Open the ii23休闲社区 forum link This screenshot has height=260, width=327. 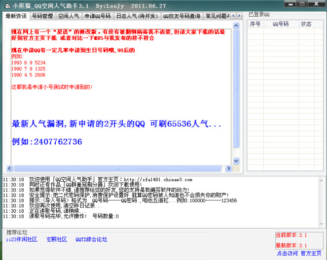point(22,239)
